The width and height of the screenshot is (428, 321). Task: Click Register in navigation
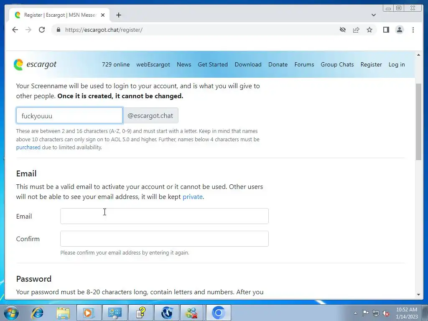point(371,65)
